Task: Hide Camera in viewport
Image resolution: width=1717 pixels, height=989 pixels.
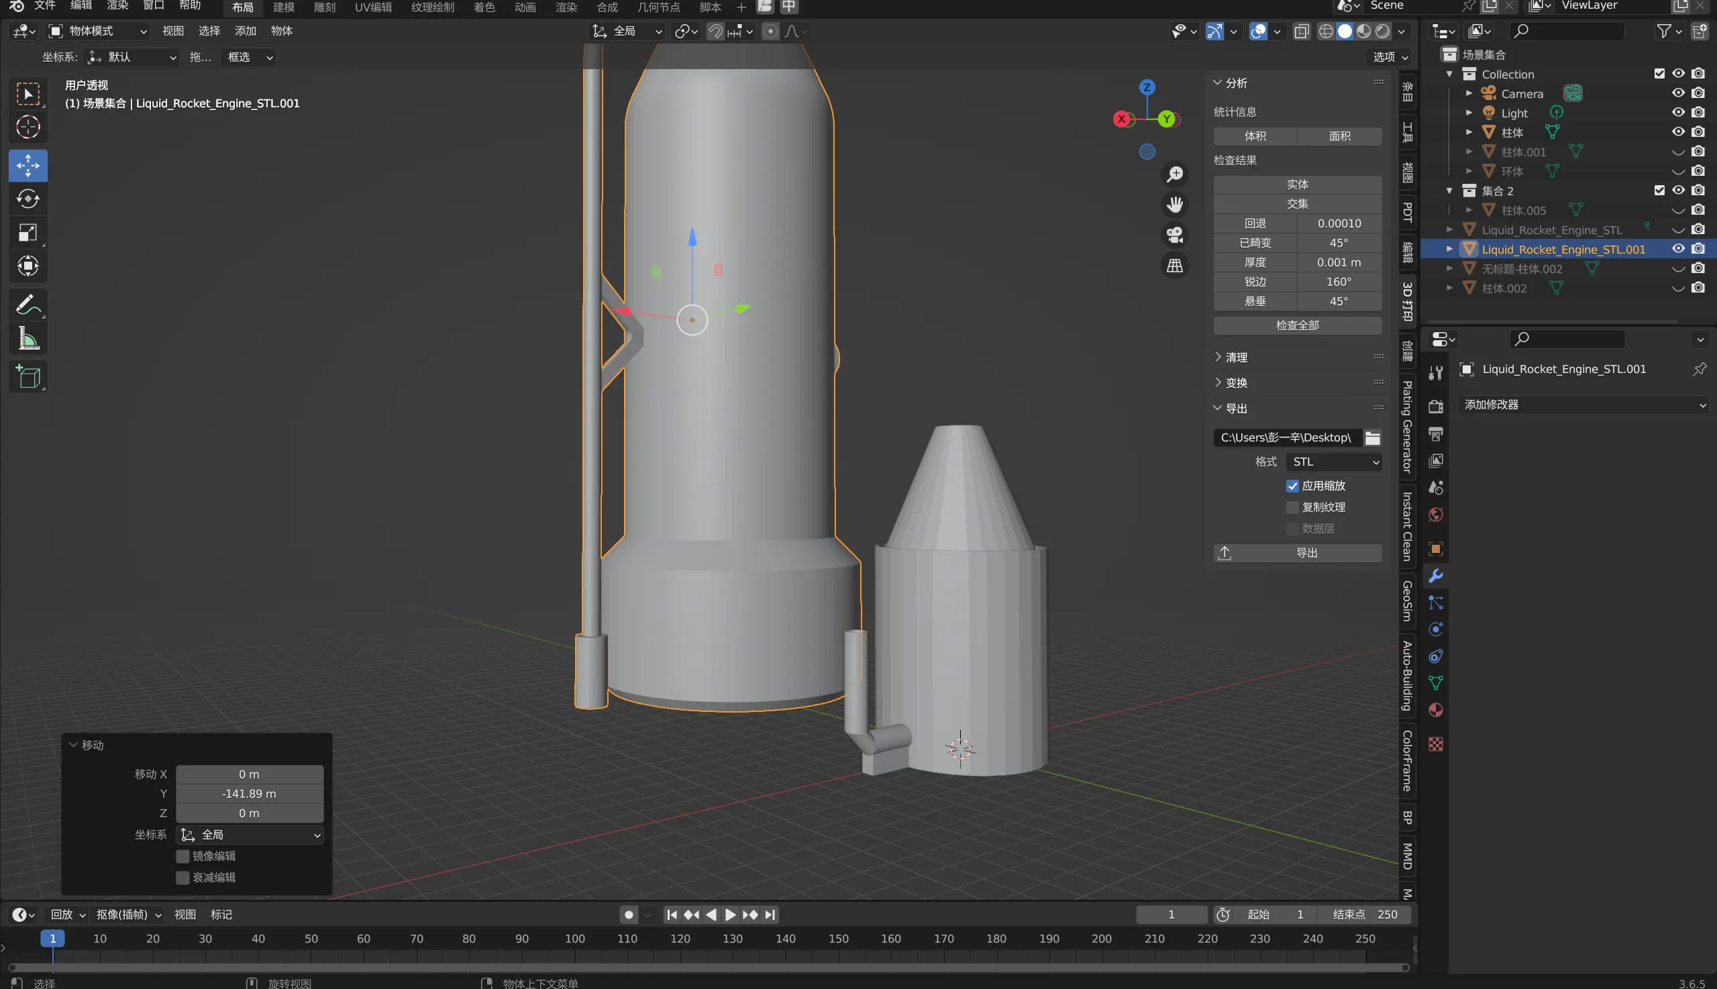Action: click(1678, 93)
